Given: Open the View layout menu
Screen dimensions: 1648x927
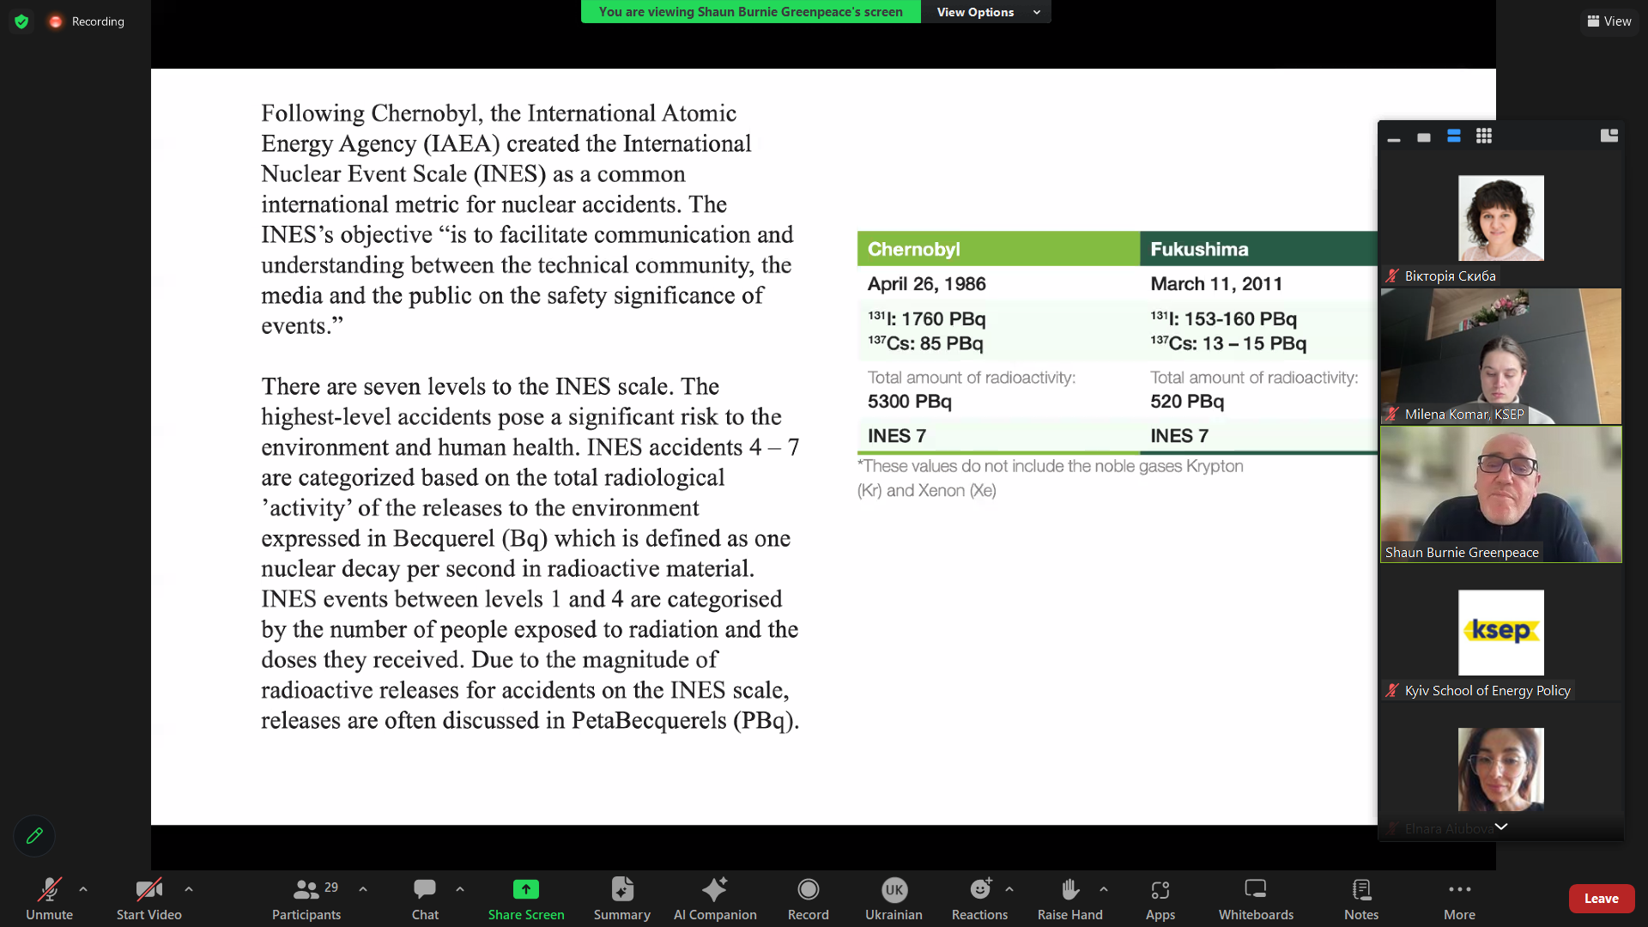Looking at the screenshot, I should tap(1609, 21).
